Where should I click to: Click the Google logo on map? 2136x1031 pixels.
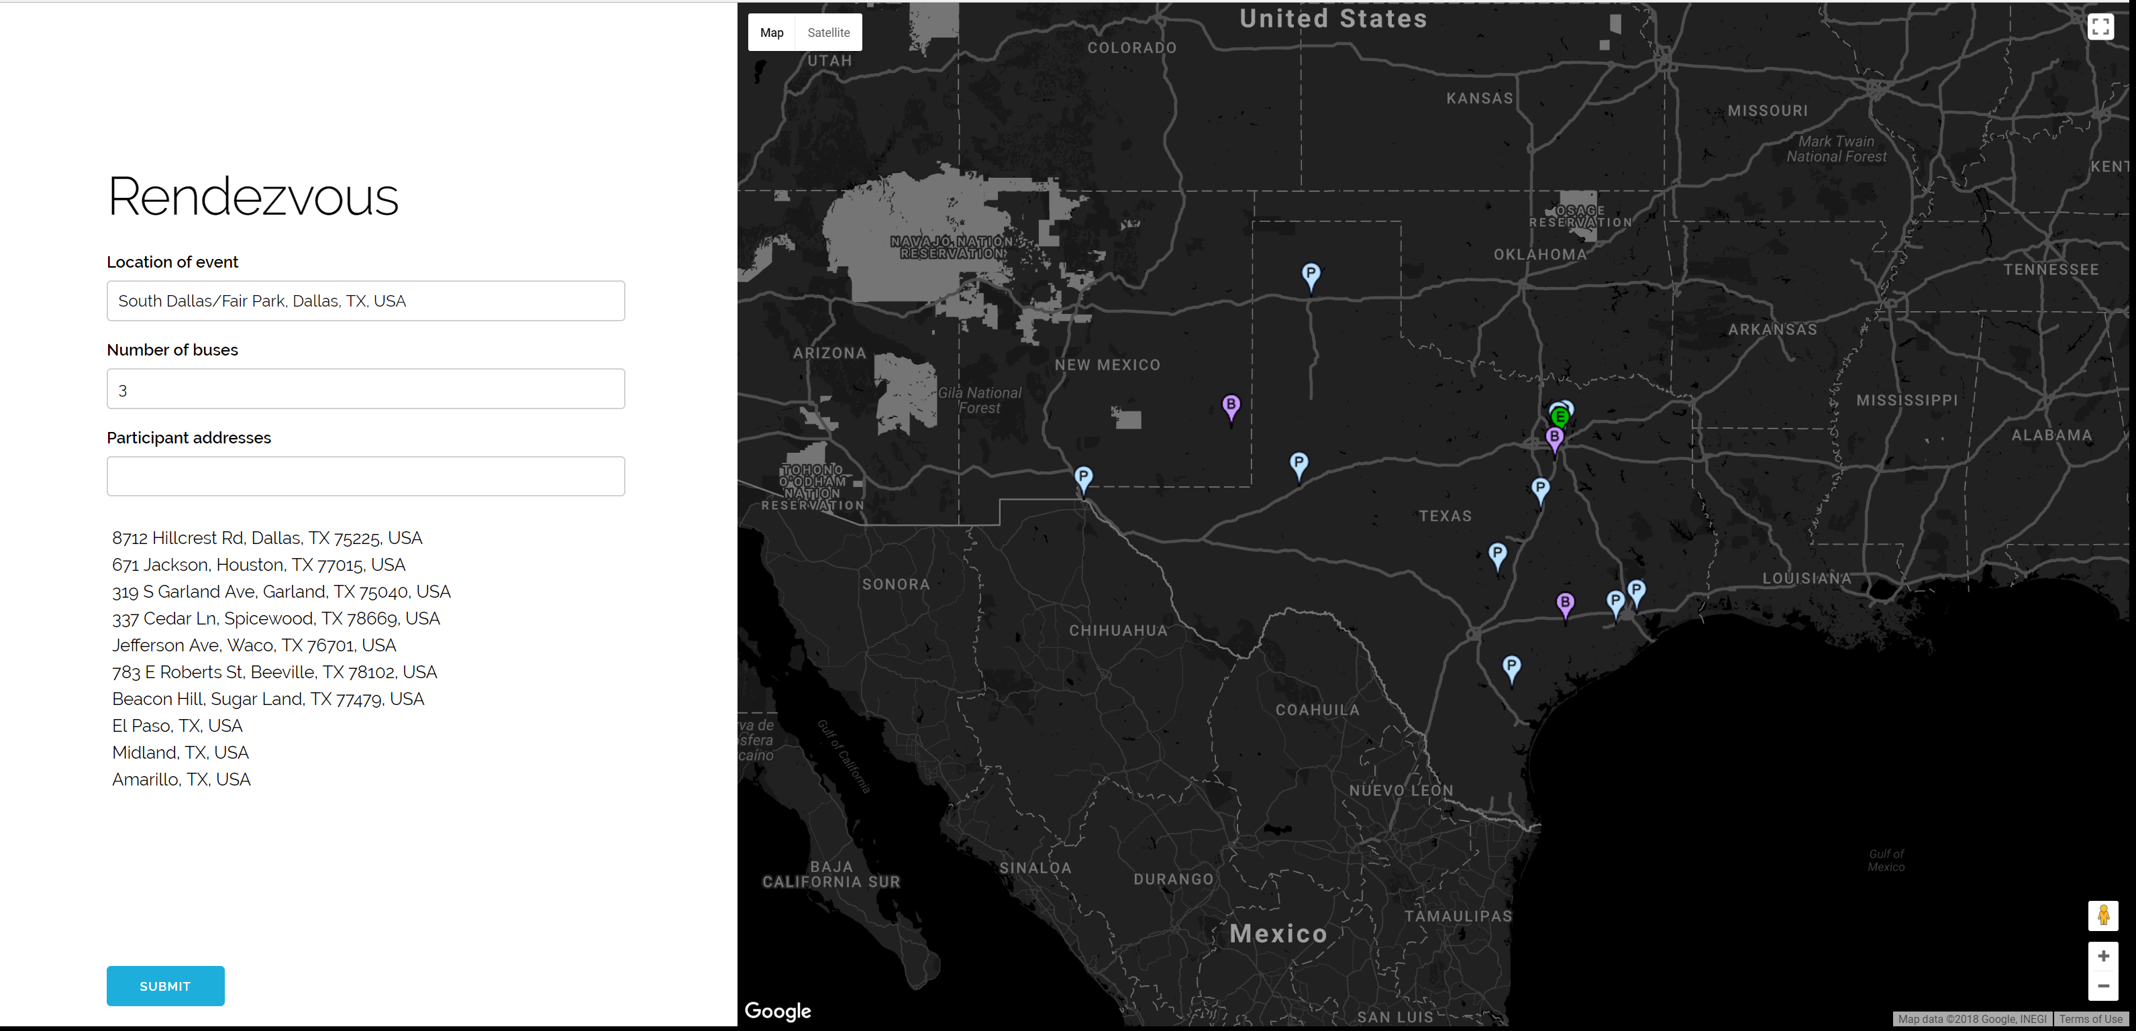[777, 1010]
